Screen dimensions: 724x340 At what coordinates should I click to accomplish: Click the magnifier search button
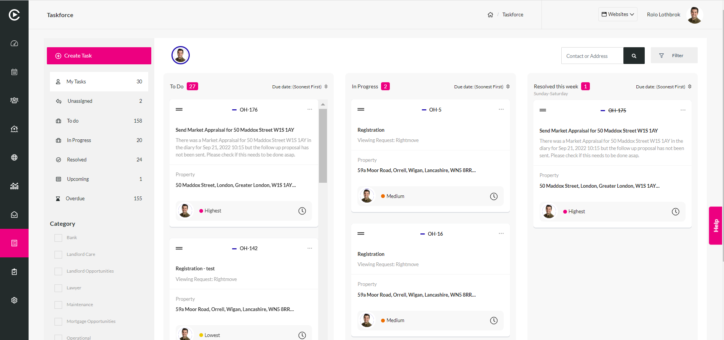pos(634,56)
